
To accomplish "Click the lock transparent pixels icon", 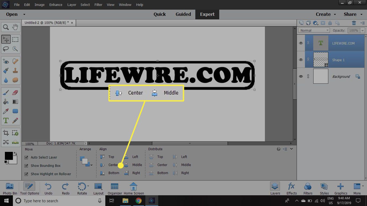I will tap(337, 23).
